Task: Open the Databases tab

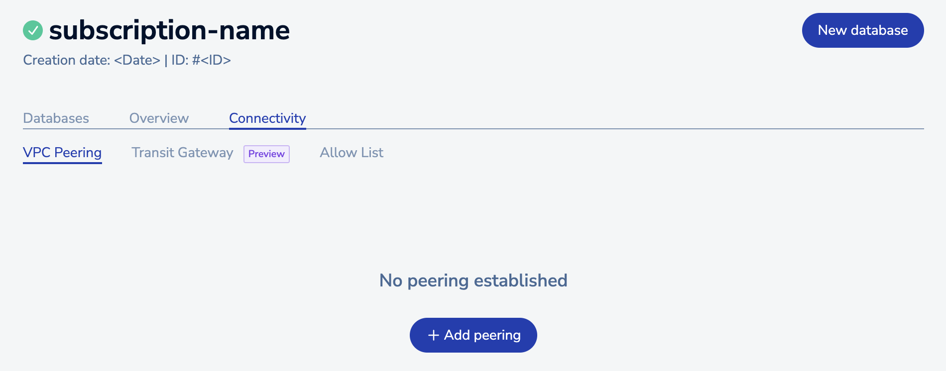Action: (x=56, y=118)
